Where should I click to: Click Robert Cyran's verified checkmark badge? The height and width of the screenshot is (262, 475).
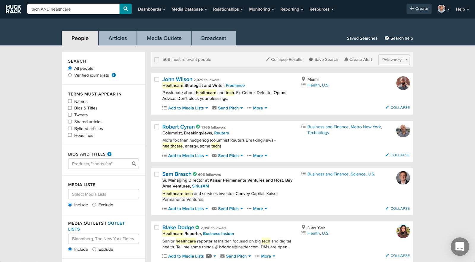coord(198,127)
